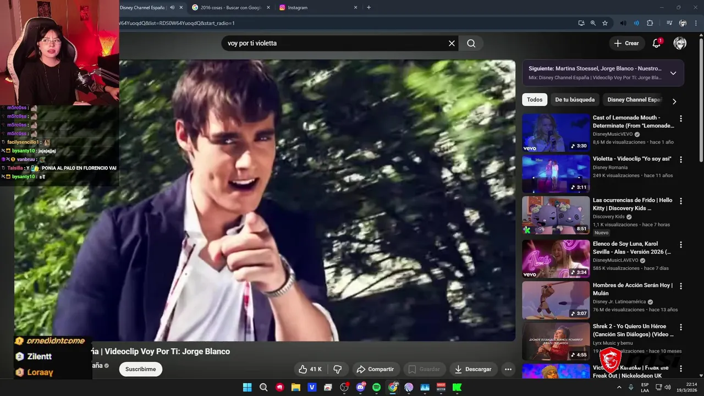Install this page as an app icon in address bar
Viewport: 704px width, 396px height.
pos(581,23)
